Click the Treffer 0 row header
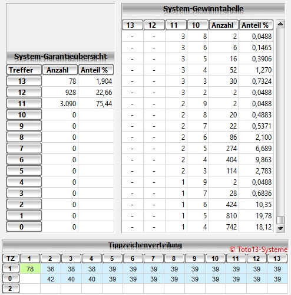 point(24,227)
